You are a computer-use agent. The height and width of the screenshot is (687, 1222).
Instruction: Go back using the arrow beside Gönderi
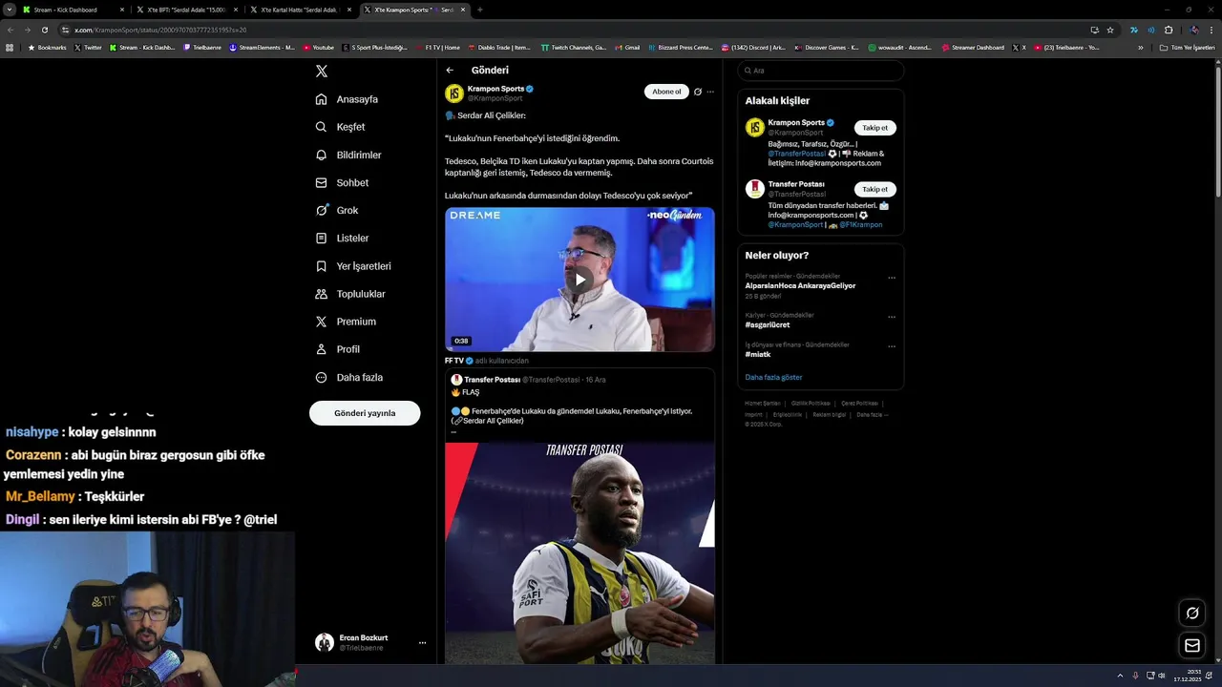pos(450,71)
